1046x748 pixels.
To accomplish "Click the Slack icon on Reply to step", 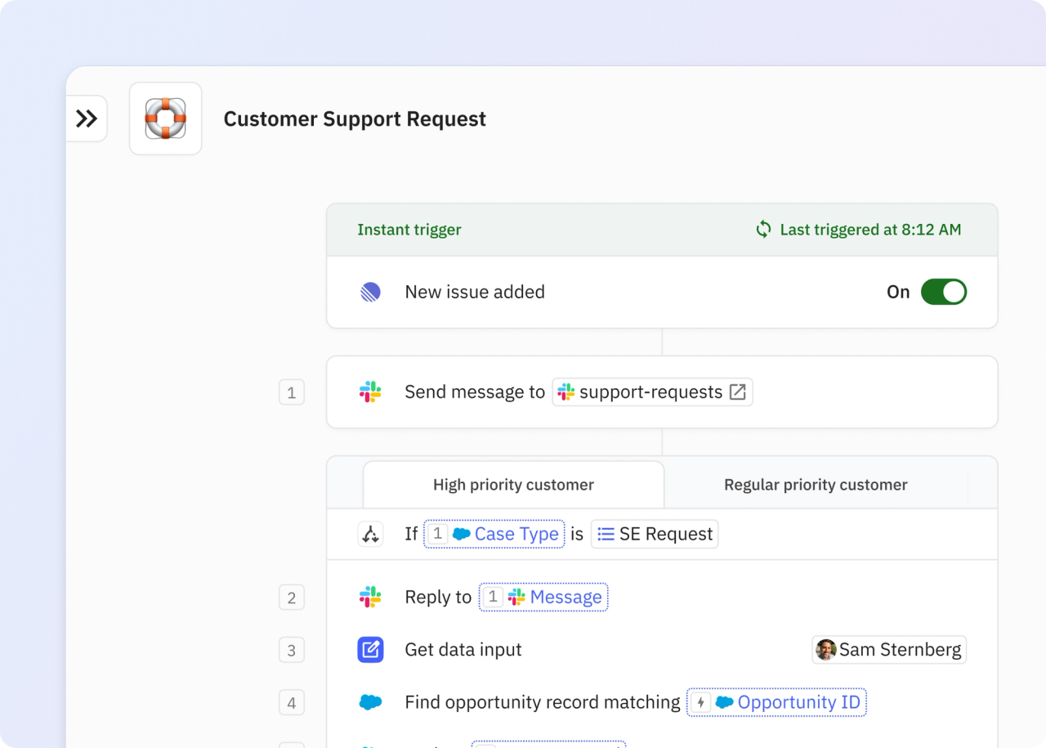I will [370, 597].
